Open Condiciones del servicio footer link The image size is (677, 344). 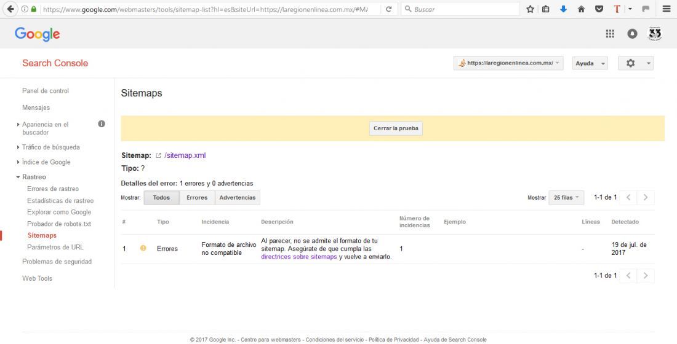tap(335, 340)
